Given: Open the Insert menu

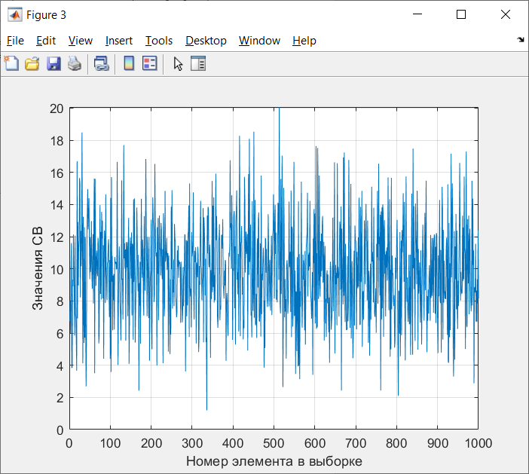Looking at the screenshot, I should click(119, 41).
